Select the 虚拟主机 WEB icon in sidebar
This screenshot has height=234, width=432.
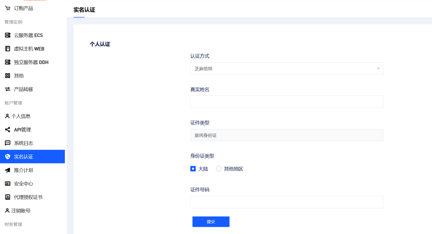tap(8, 48)
